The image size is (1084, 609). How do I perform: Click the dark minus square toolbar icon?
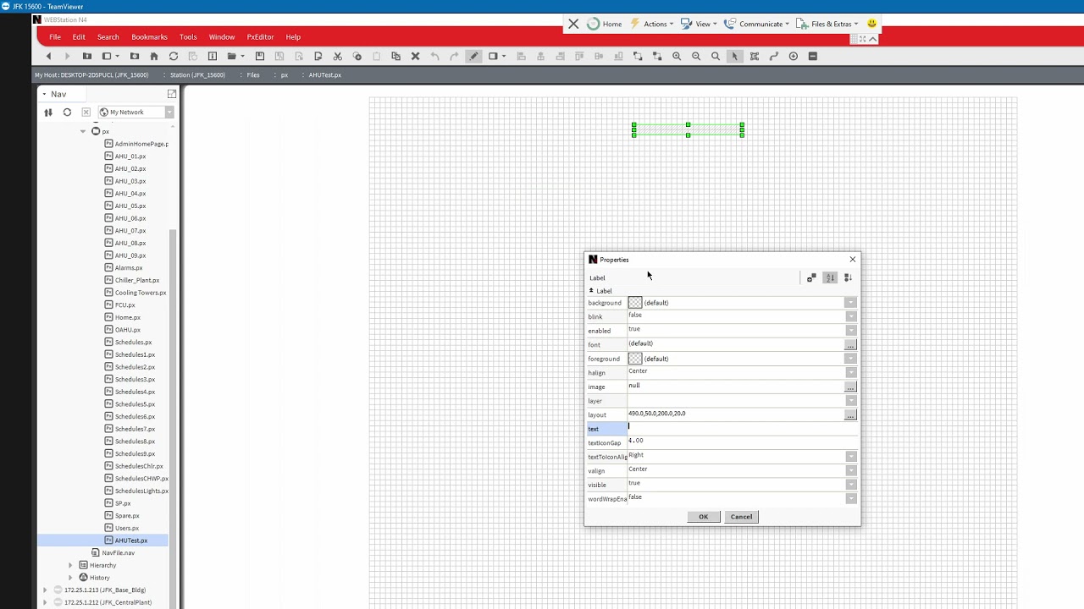click(x=813, y=56)
